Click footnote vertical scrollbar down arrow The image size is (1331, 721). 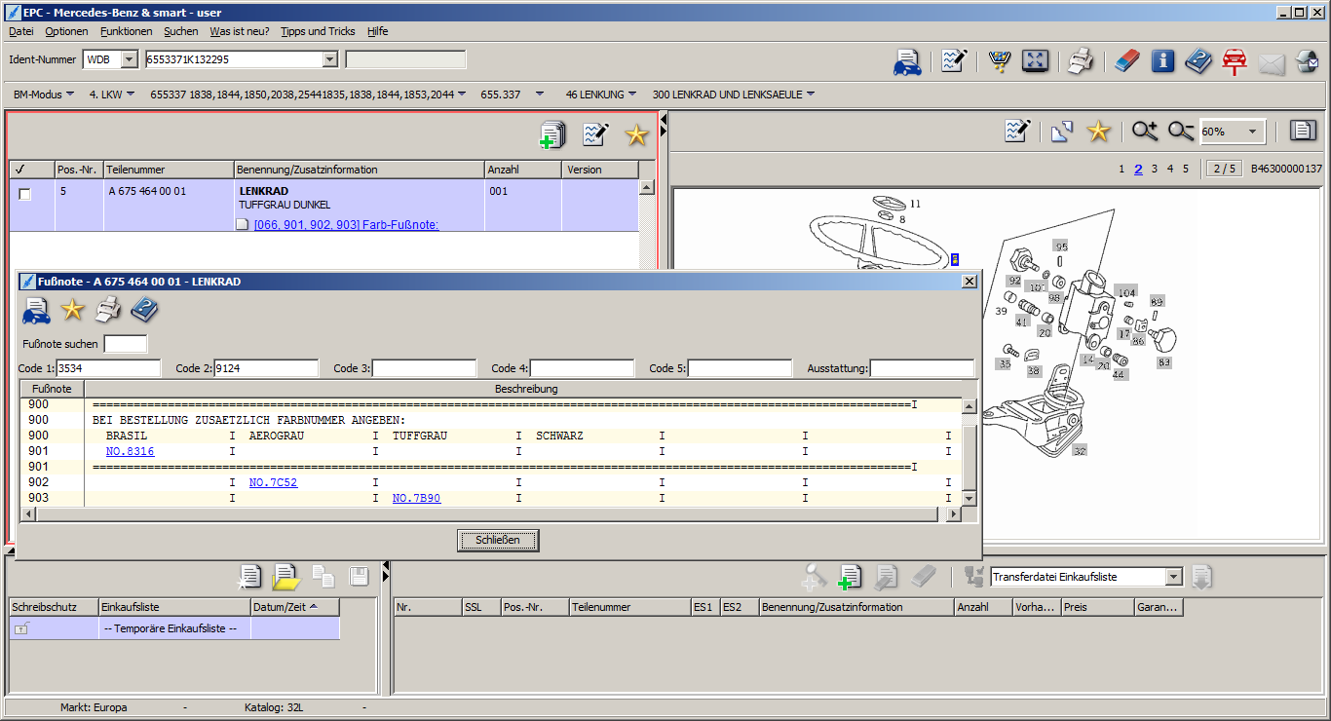pos(969,498)
